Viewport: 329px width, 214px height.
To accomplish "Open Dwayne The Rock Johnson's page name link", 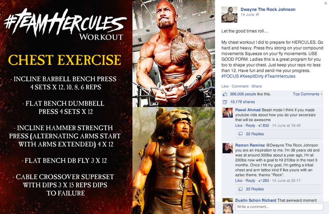I will coord(268,10).
